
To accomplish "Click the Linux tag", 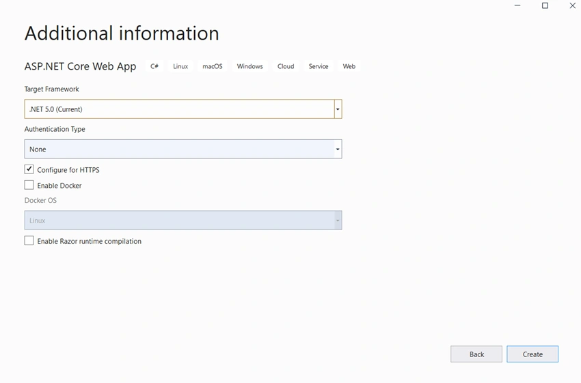I will pyautogui.click(x=180, y=66).
